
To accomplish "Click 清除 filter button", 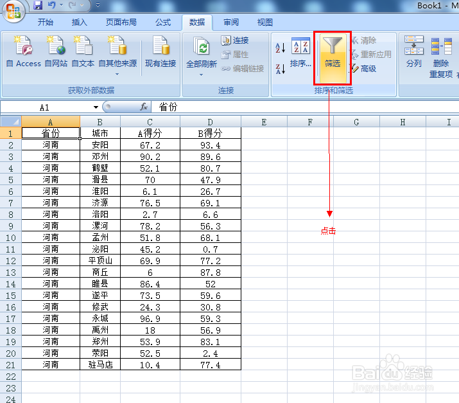I will point(364,40).
